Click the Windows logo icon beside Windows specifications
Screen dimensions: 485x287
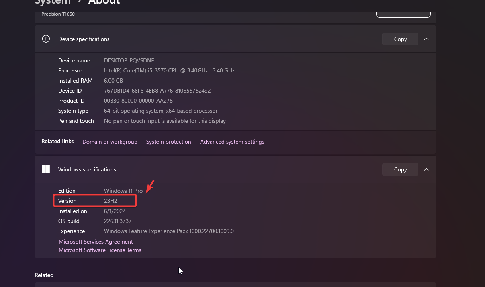46,169
